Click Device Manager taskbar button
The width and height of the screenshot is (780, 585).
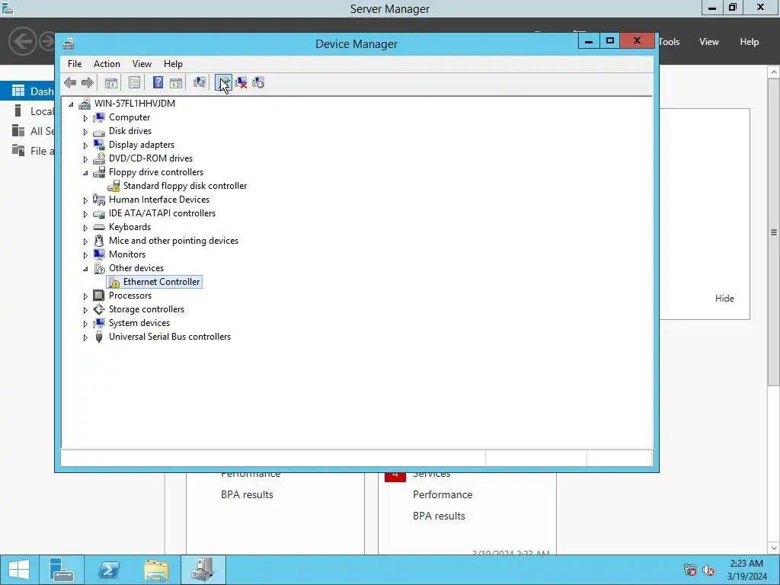[203, 570]
